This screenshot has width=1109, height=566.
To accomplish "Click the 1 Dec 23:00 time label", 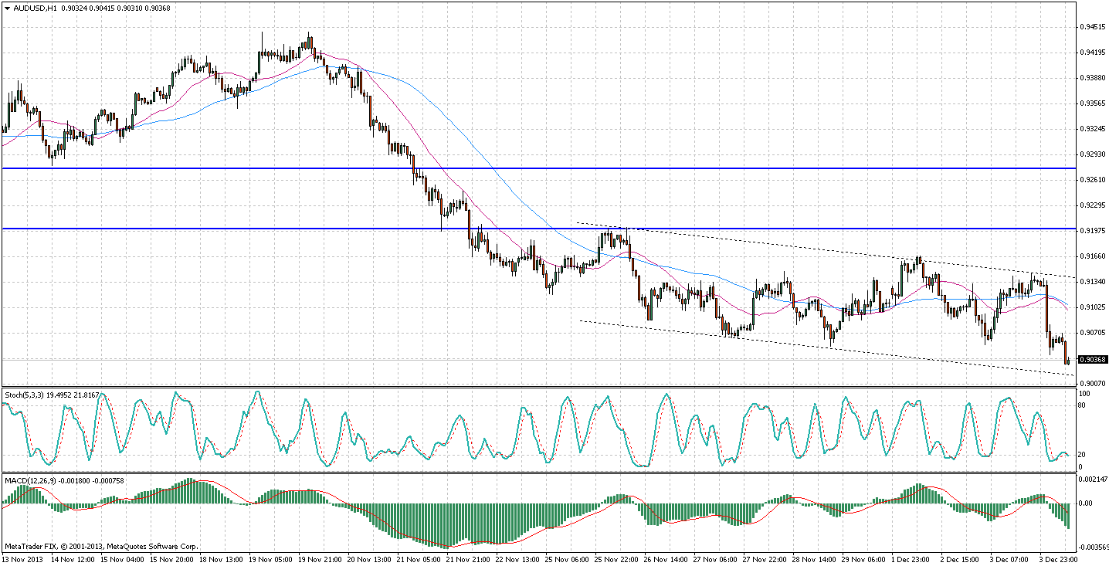I will (892, 558).
